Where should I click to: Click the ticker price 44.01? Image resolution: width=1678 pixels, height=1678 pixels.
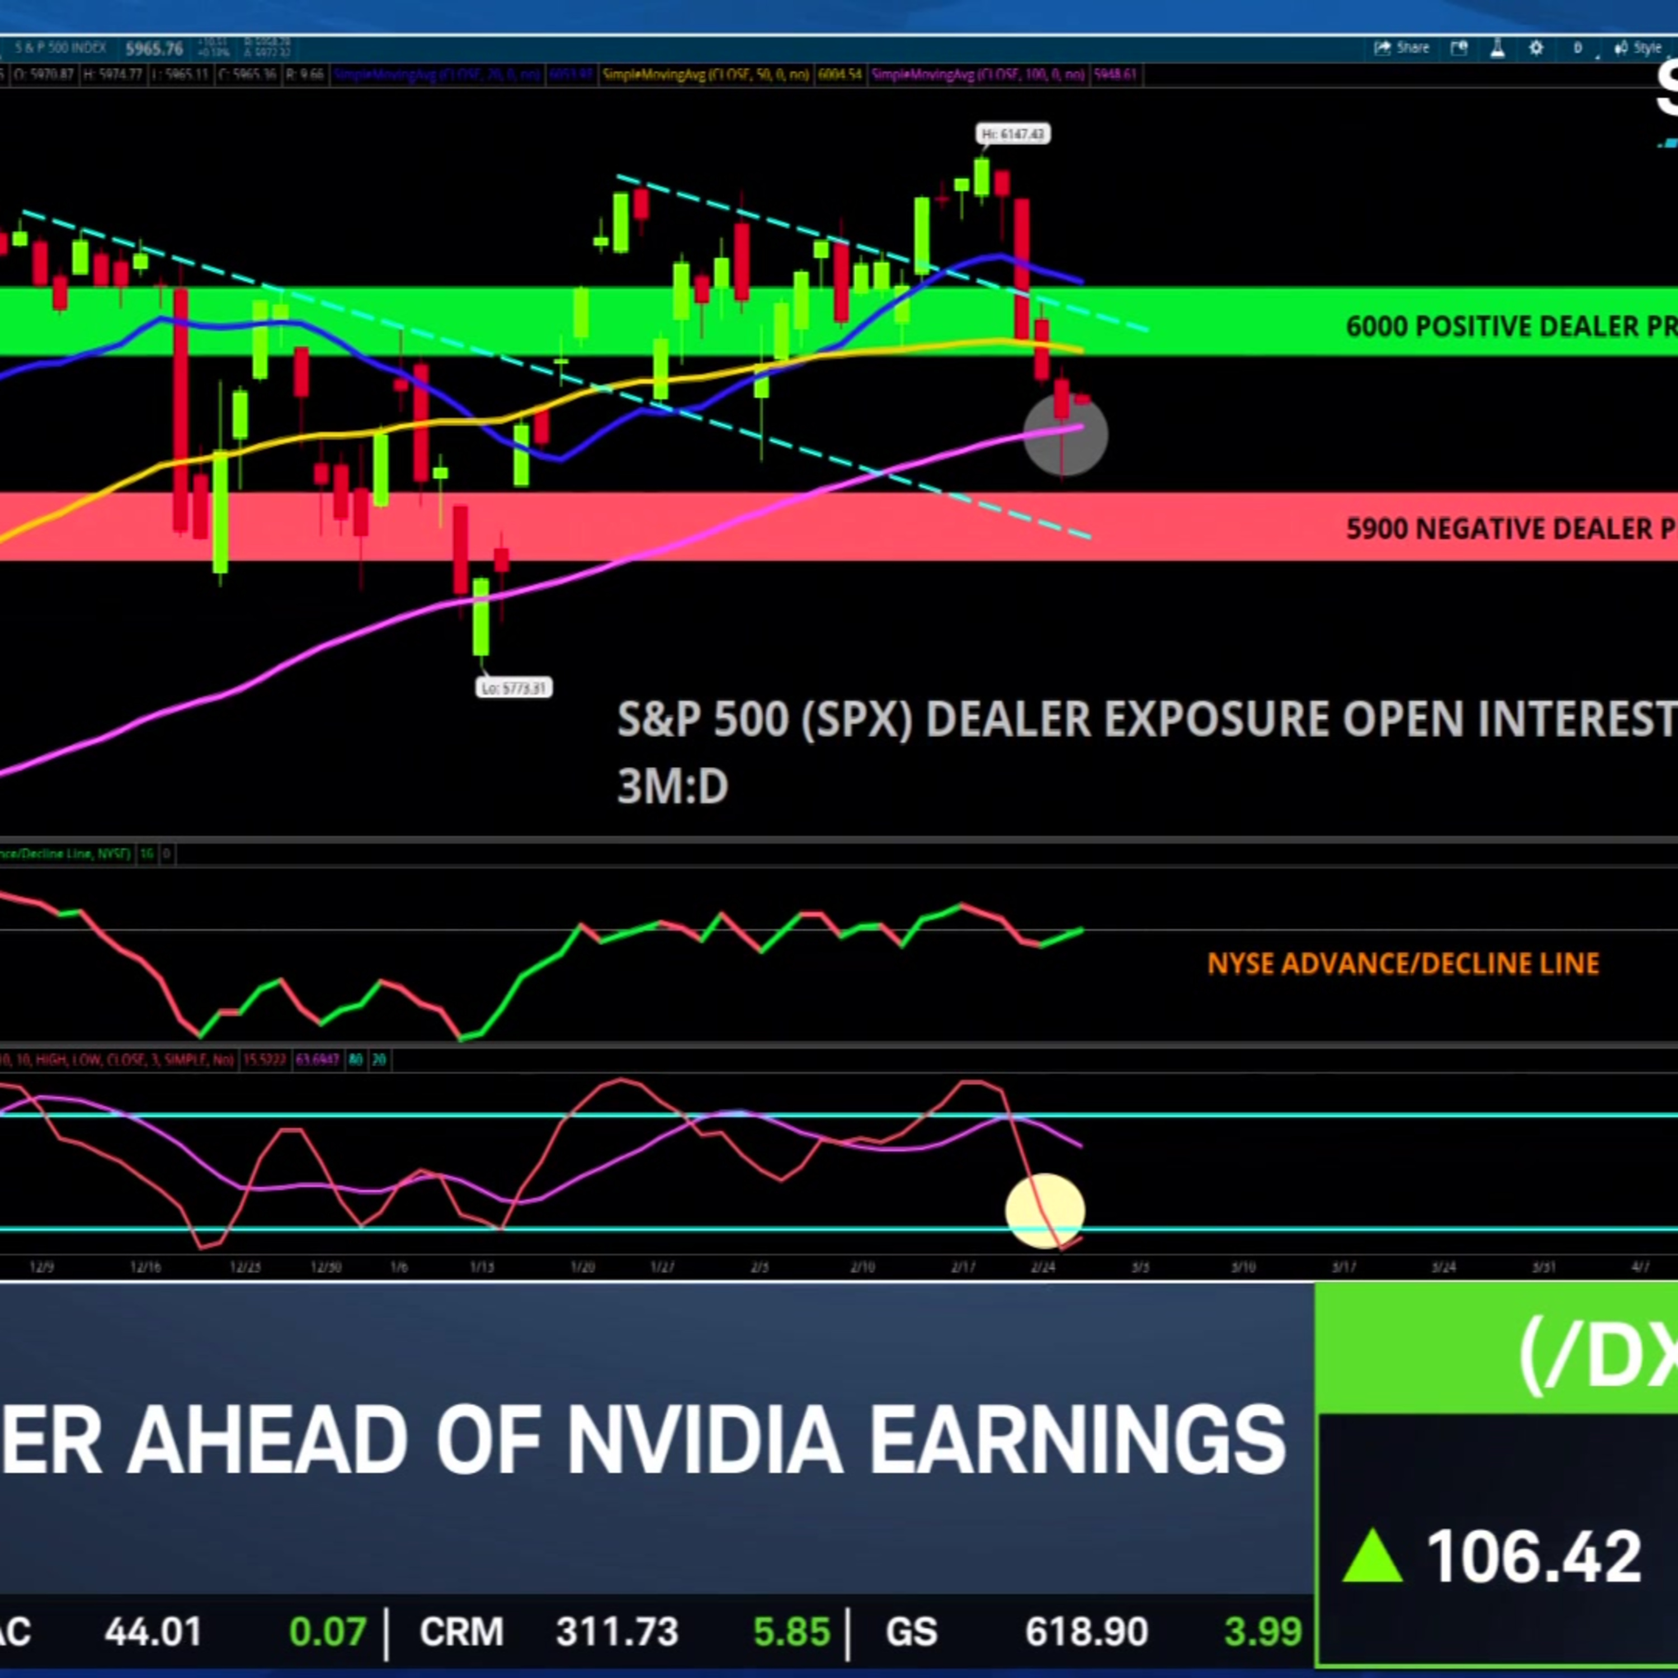154,1631
